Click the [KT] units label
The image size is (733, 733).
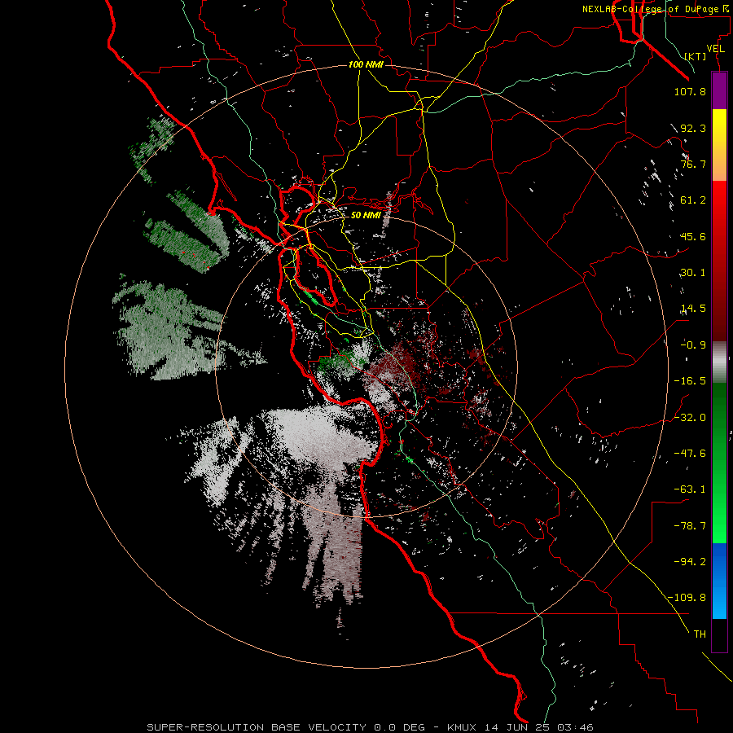pyautogui.click(x=696, y=56)
